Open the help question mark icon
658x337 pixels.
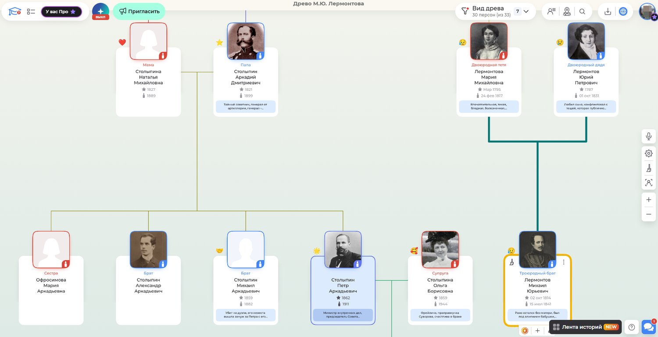tap(632, 327)
